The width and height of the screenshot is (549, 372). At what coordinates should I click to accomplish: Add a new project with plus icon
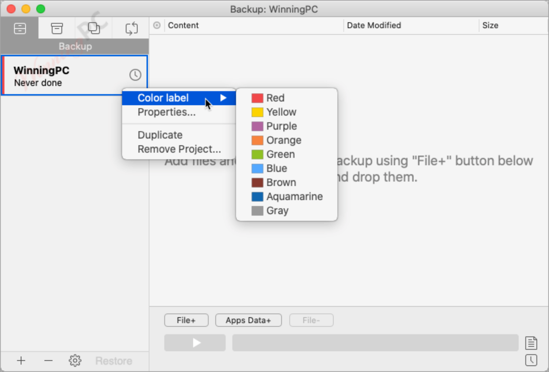(x=21, y=360)
